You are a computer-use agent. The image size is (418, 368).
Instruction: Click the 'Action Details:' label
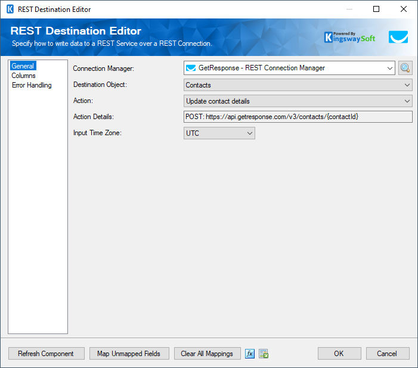tap(93, 117)
